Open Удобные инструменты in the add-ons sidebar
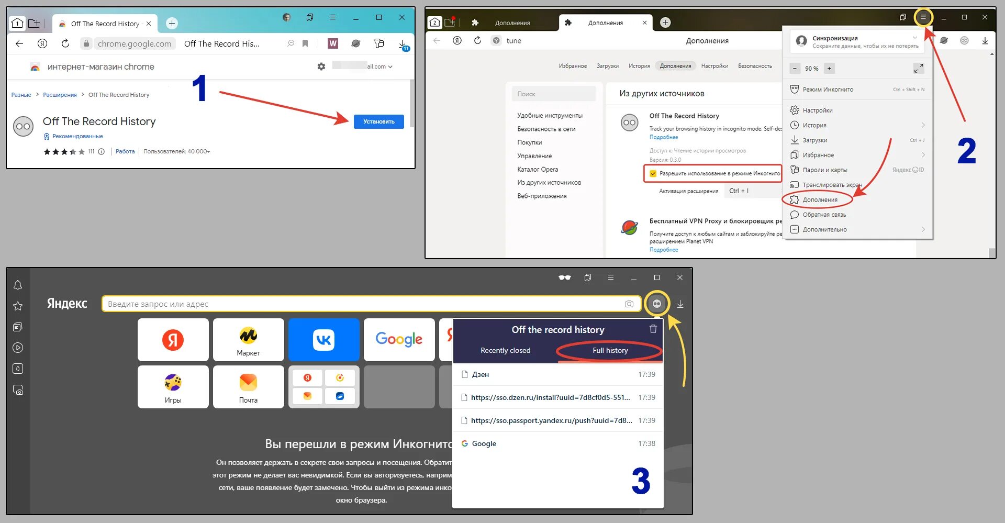 pos(550,116)
